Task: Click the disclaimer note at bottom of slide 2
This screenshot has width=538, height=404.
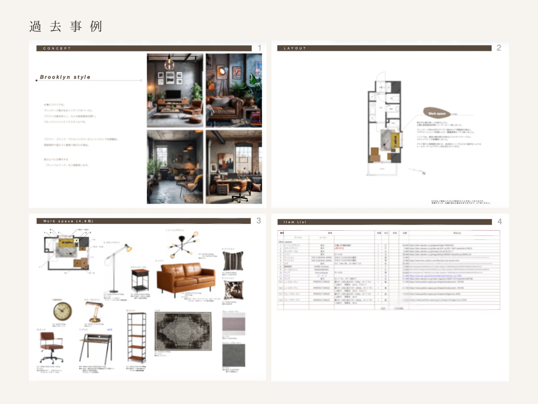Action: click(x=460, y=202)
